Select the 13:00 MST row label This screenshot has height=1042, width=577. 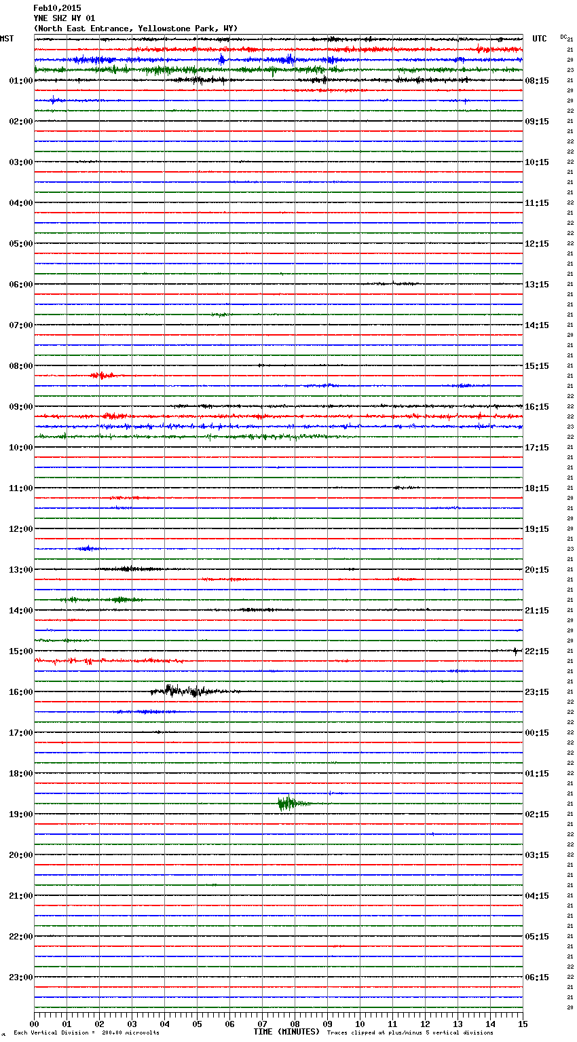coord(21,570)
